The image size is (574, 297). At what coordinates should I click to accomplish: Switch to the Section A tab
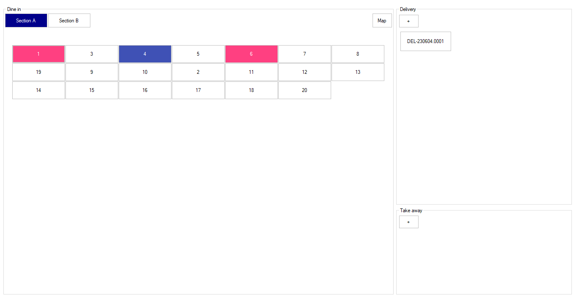tap(26, 21)
